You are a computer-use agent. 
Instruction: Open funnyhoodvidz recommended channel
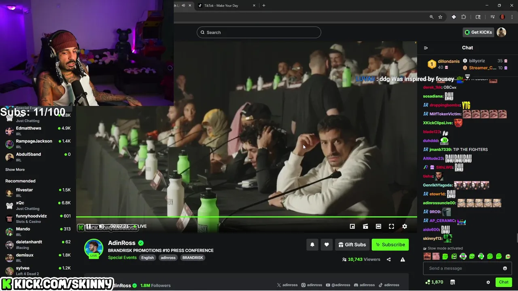tap(38, 219)
